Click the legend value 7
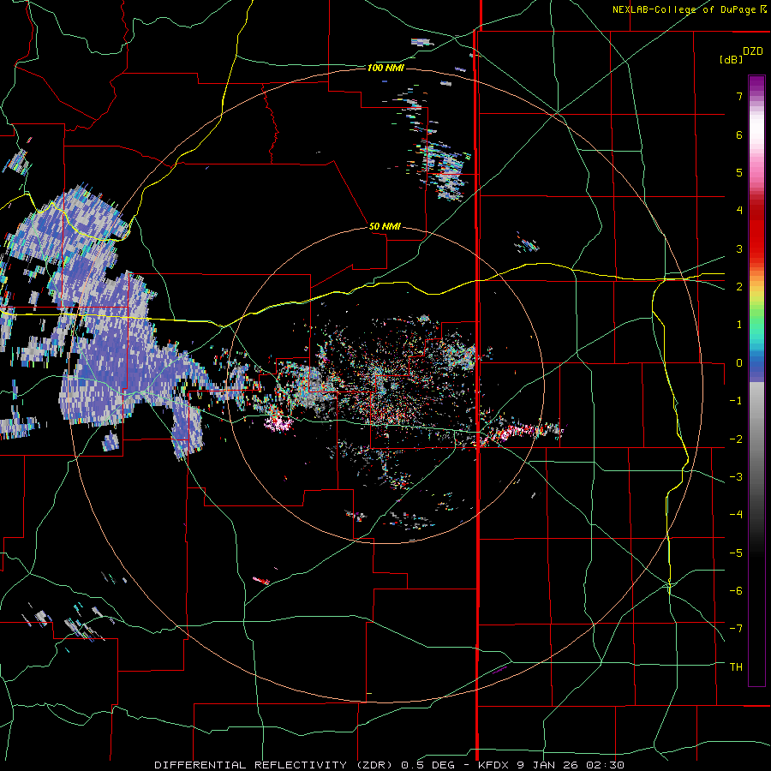This screenshot has height=771, width=771. pos(739,96)
